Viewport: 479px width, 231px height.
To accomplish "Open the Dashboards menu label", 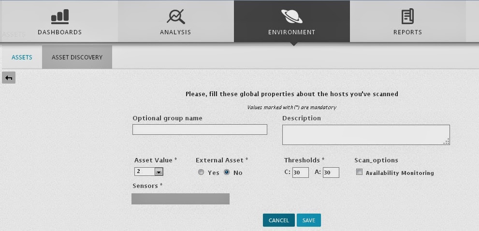I will click(60, 32).
